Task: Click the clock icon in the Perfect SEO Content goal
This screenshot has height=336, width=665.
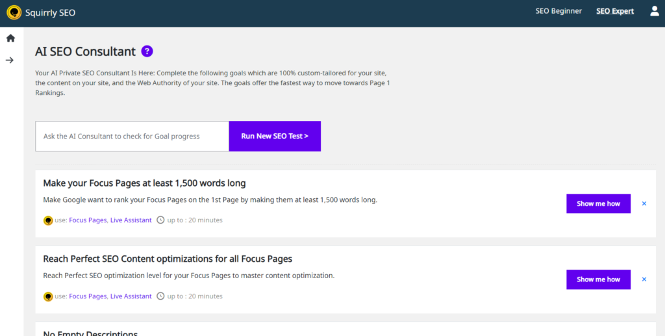Action: [160, 296]
